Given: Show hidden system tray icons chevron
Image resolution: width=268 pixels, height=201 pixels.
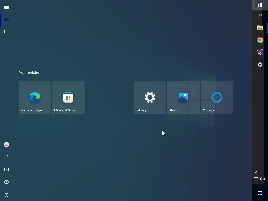Looking at the screenshot, I should pyautogui.click(x=256, y=173).
